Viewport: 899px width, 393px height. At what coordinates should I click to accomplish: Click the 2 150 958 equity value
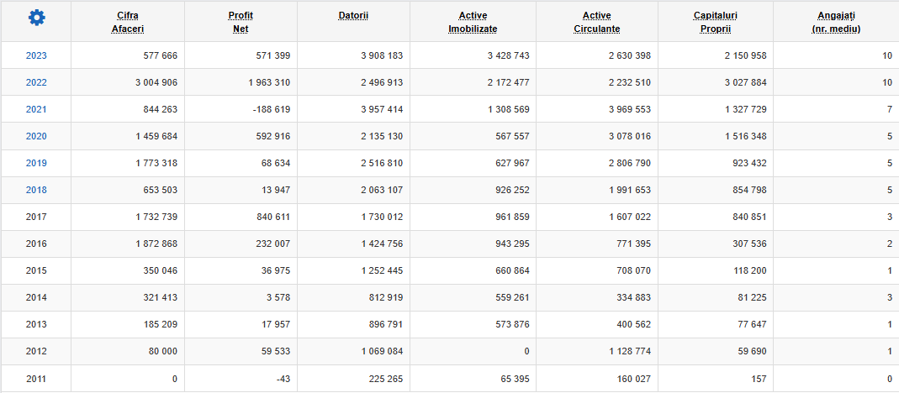pos(745,55)
